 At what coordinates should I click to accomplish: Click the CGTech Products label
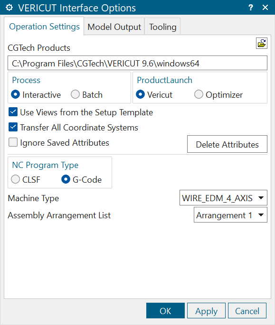[39, 48]
